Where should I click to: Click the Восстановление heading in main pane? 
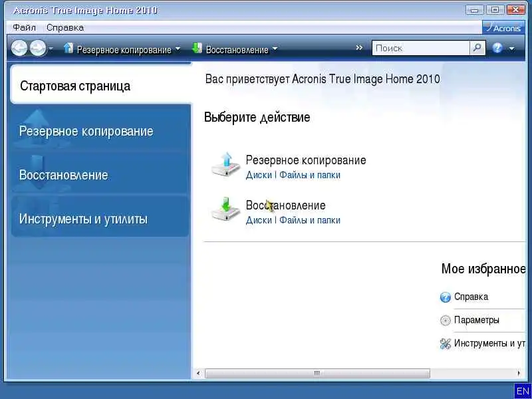[x=285, y=205]
